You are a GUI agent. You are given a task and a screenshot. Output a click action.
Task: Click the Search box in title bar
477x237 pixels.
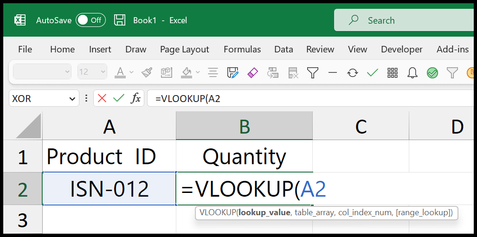point(405,20)
